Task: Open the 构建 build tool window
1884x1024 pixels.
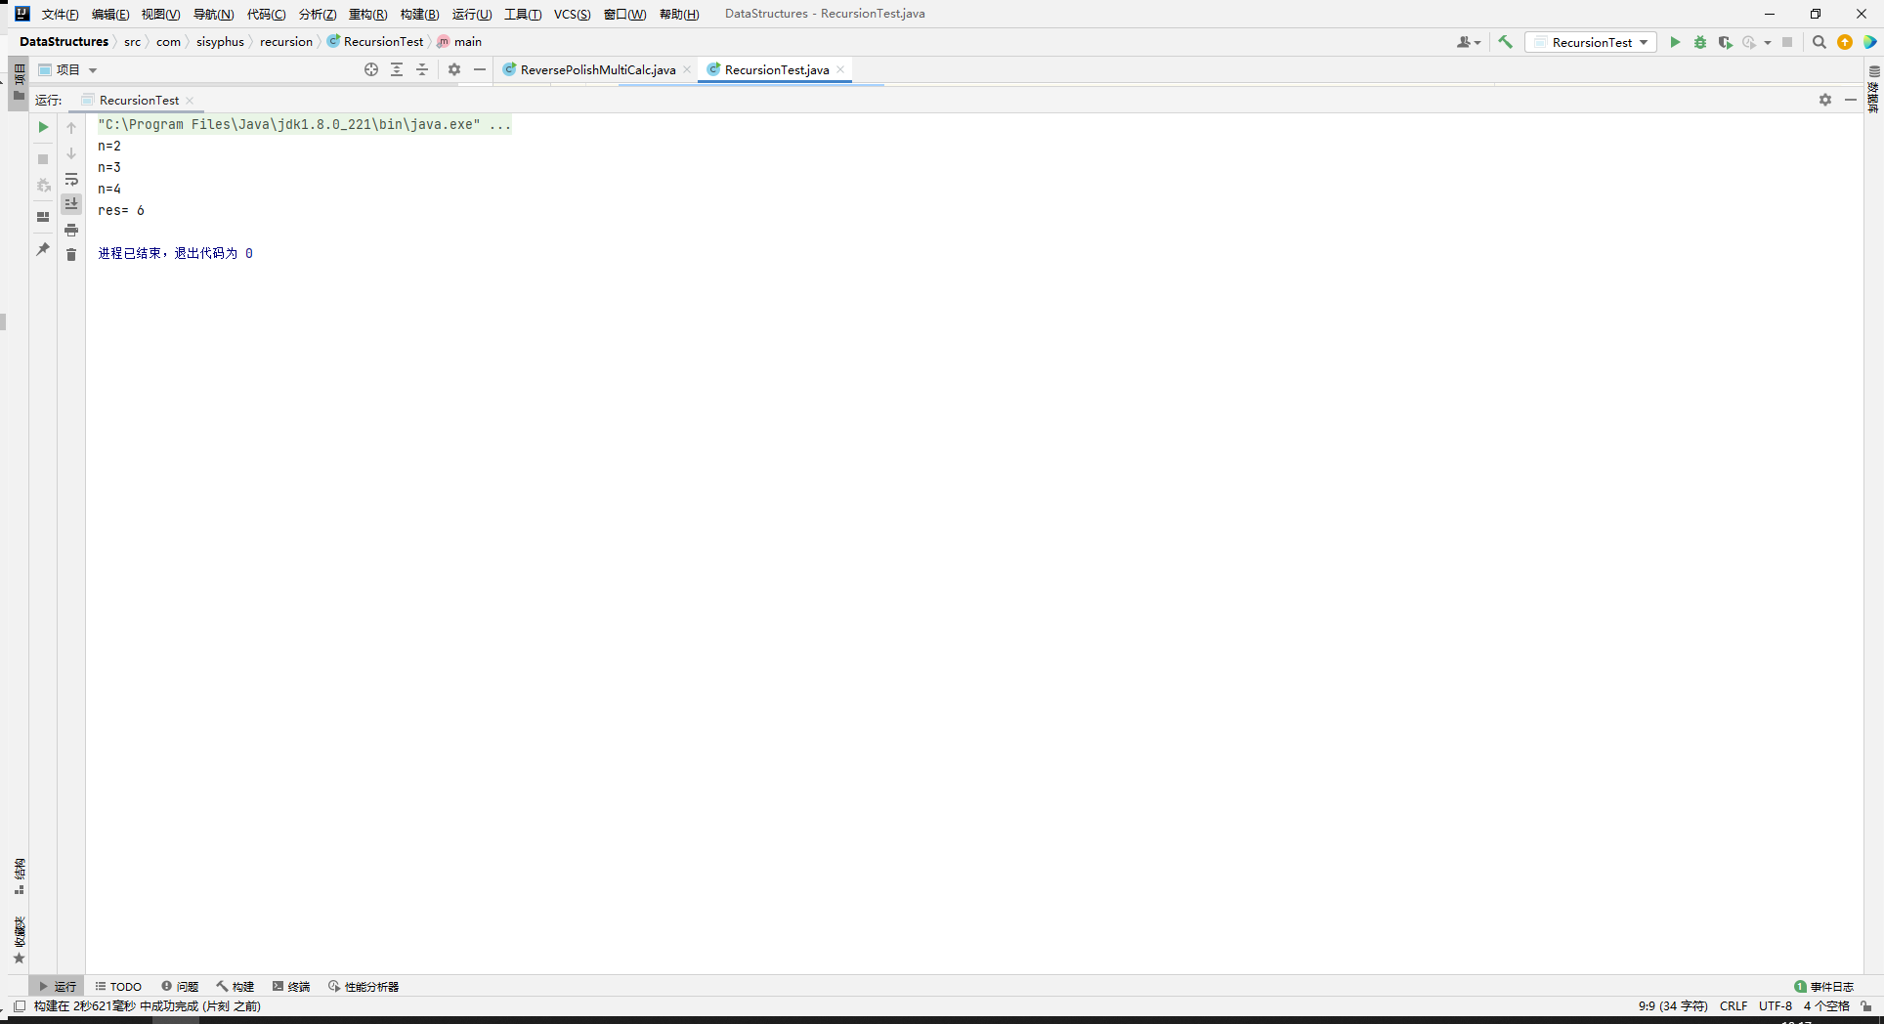Action: [235, 986]
